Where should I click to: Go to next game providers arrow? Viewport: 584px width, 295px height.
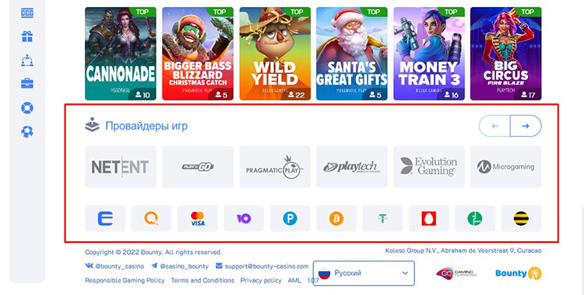pos(526,126)
